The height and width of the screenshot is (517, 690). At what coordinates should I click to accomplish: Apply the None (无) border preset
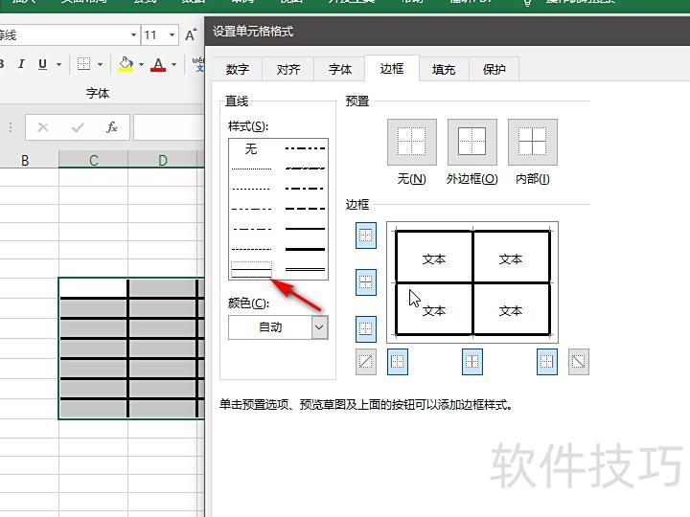coord(412,142)
